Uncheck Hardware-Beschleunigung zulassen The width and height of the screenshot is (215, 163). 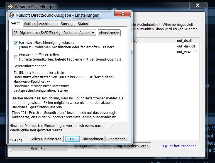point(16,43)
